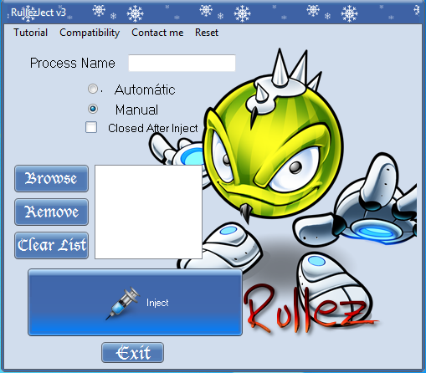Click inside the empty DLL list box

coord(148,212)
